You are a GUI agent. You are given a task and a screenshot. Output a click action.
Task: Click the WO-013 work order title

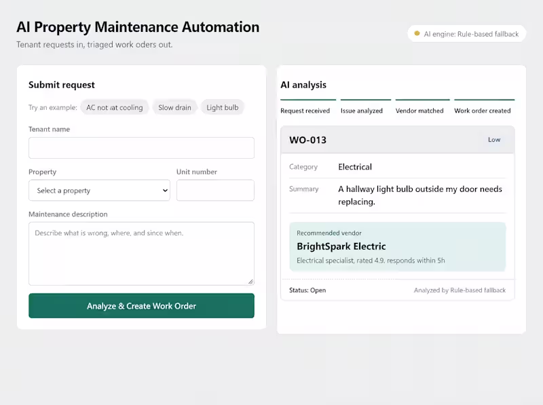point(308,140)
